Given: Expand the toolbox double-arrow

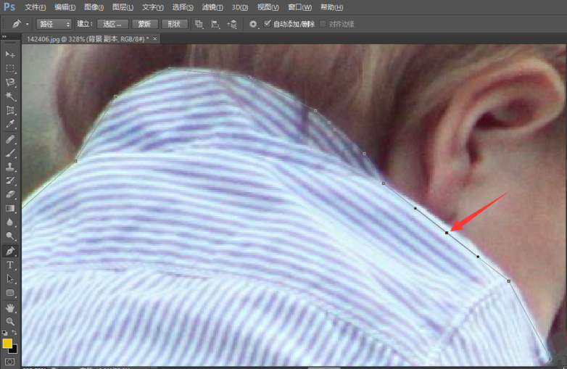Looking at the screenshot, I should click(4, 36).
